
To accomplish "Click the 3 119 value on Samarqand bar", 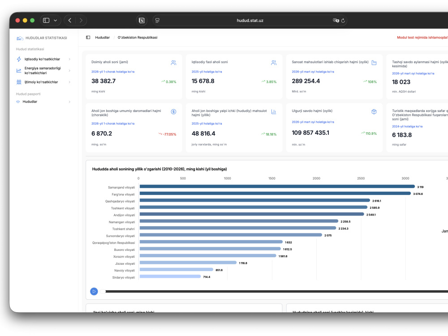I will point(420,187).
